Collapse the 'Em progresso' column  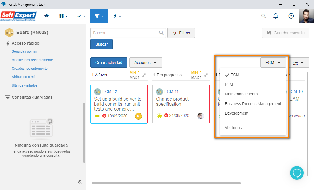[206, 75]
